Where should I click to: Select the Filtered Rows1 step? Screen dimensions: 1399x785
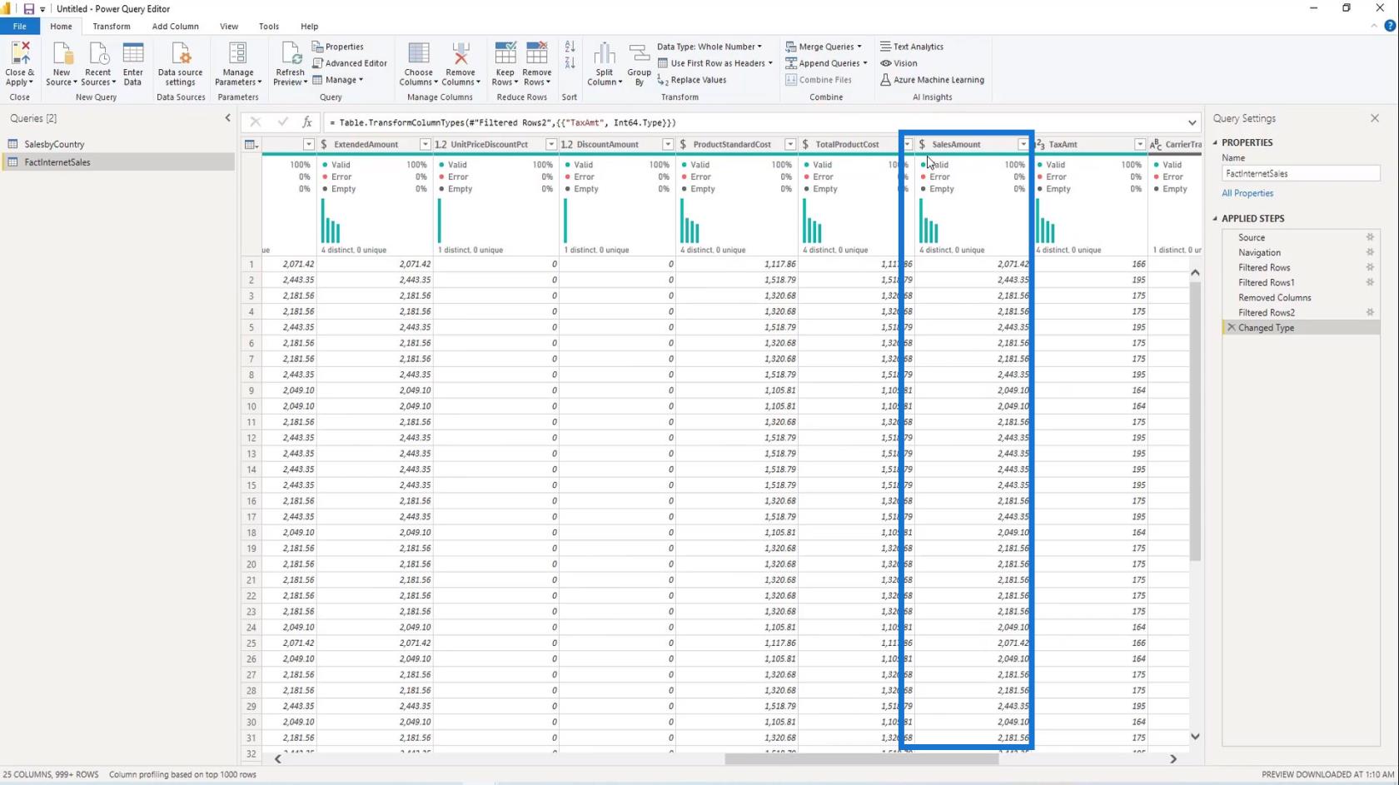click(x=1266, y=282)
